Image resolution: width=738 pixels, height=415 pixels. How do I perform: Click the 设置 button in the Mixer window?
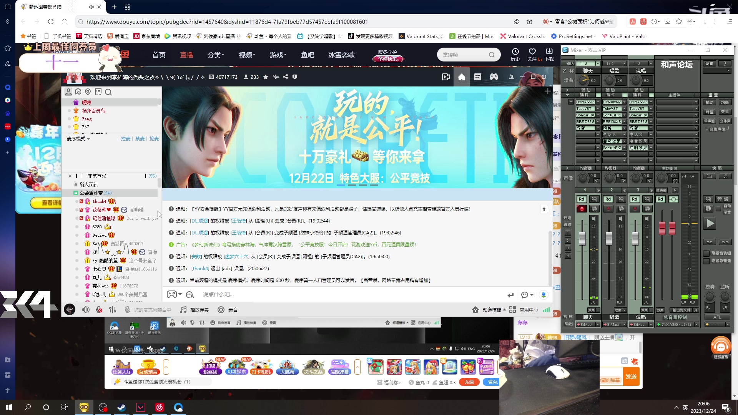tap(709, 63)
